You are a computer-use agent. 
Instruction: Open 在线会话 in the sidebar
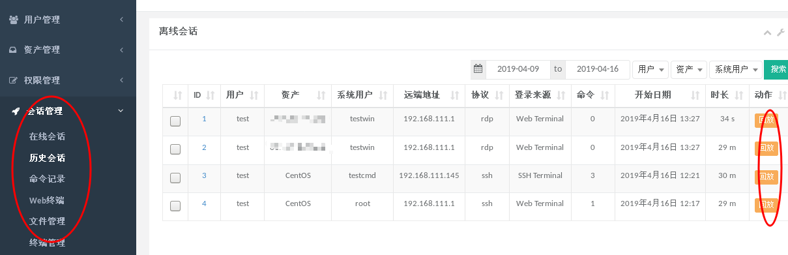click(48, 137)
